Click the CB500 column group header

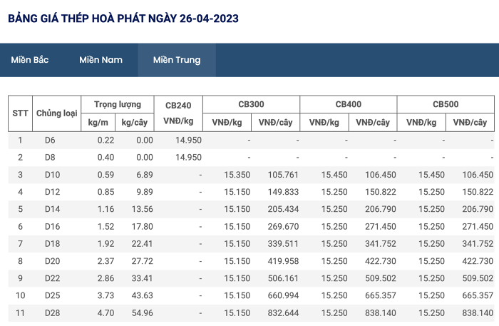446,104
